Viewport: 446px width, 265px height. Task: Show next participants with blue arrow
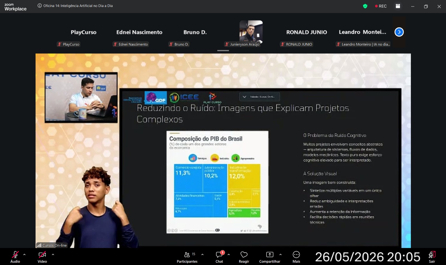[x=399, y=32]
